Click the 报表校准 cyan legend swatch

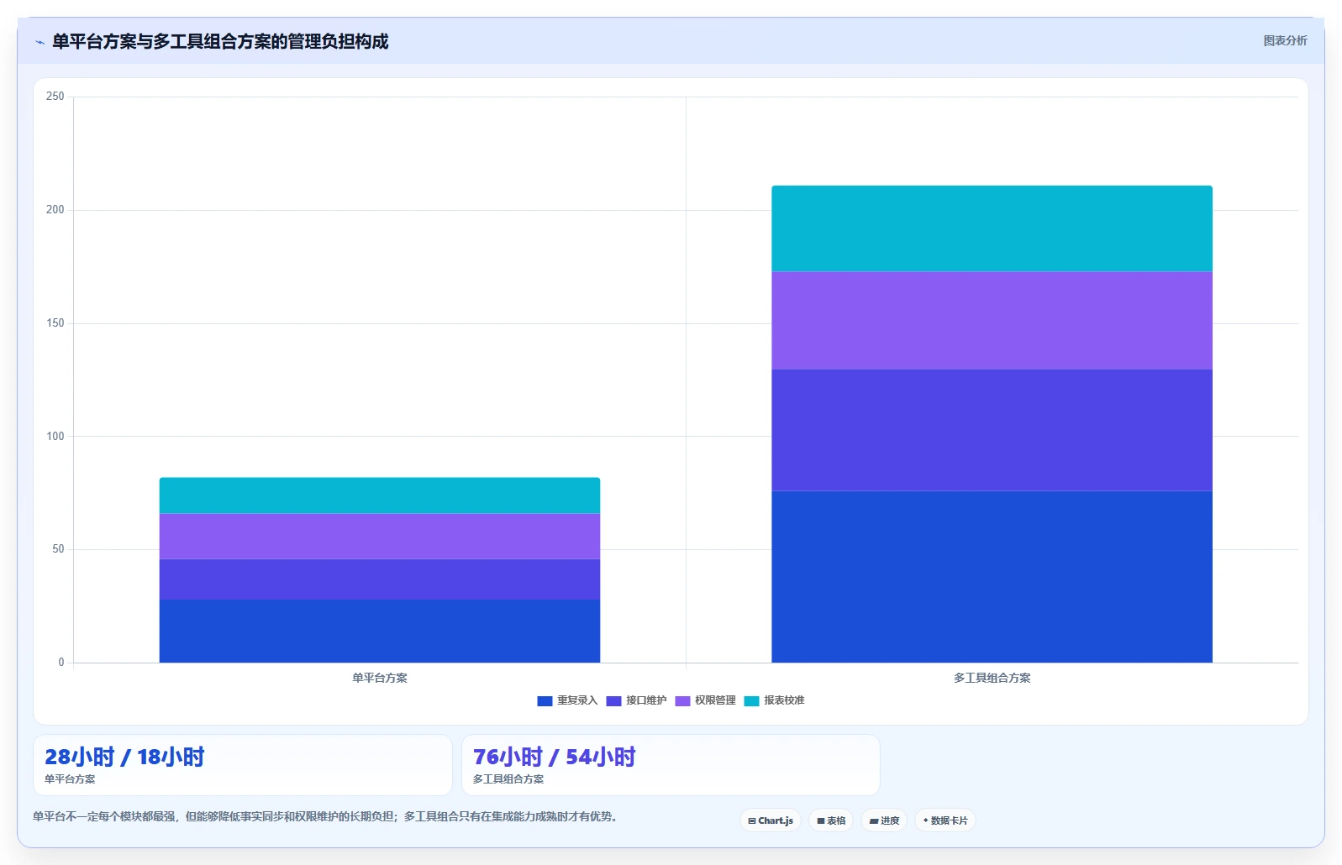[x=751, y=700]
